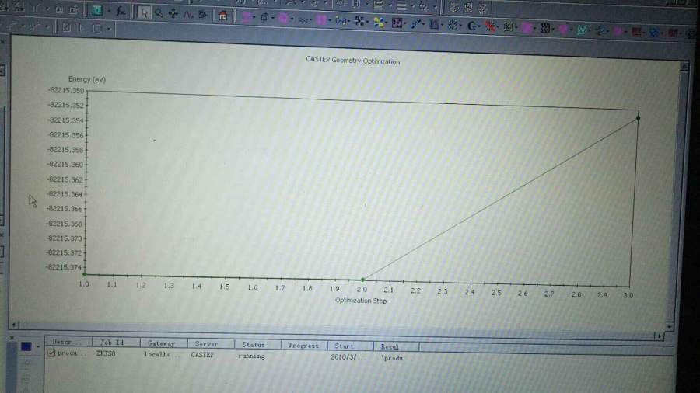Activate the rotation/translation tool beside the magnifier
The height and width of the screenshot is (393, 700).
pos(173,14)
